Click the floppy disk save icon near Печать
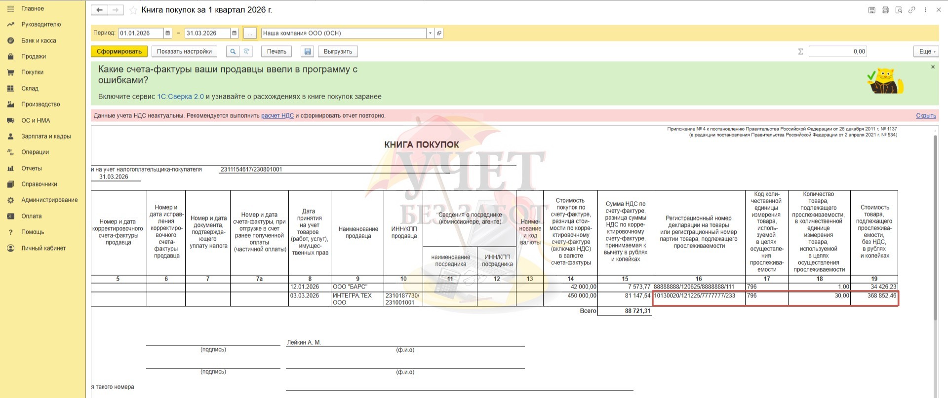 pos(308,51)
